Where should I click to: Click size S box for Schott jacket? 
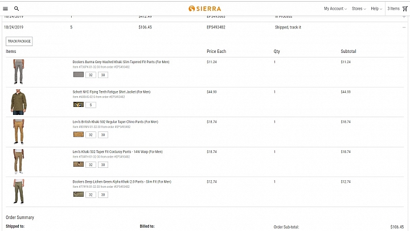[x=91, y=105]
